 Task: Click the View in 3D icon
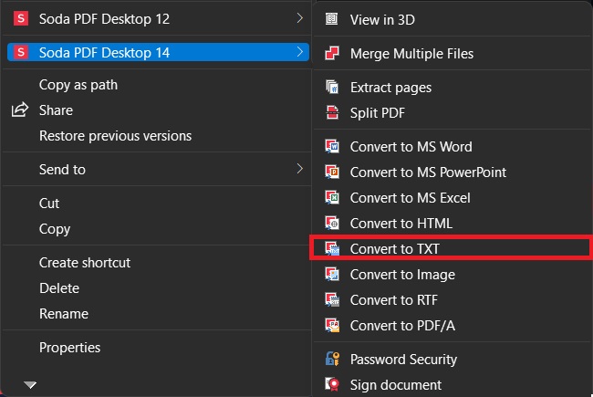[332, 19]
